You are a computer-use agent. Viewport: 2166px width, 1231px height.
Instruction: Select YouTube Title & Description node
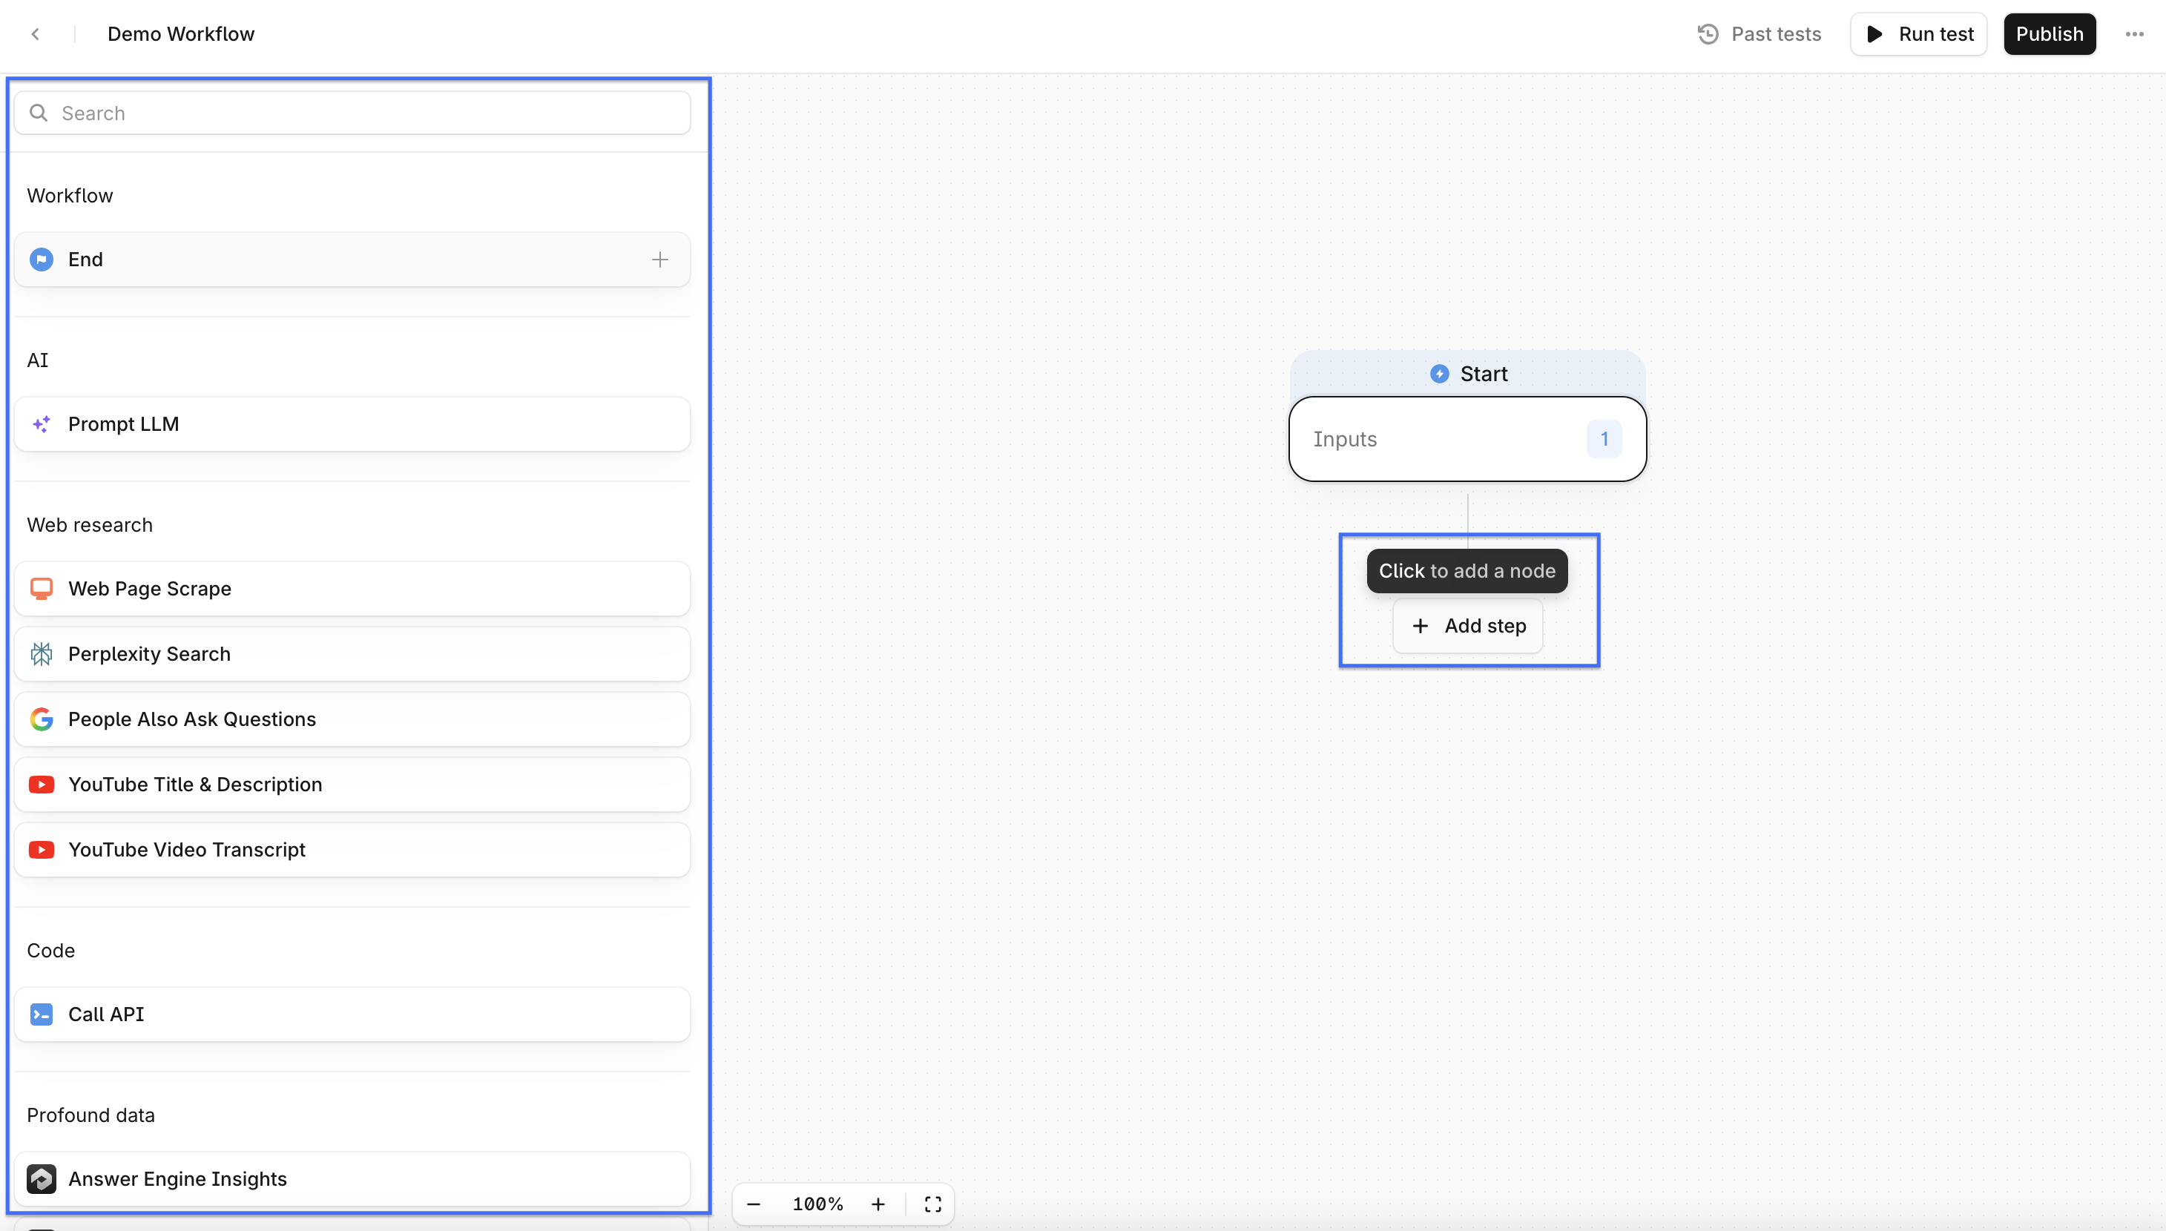point(352,784)
